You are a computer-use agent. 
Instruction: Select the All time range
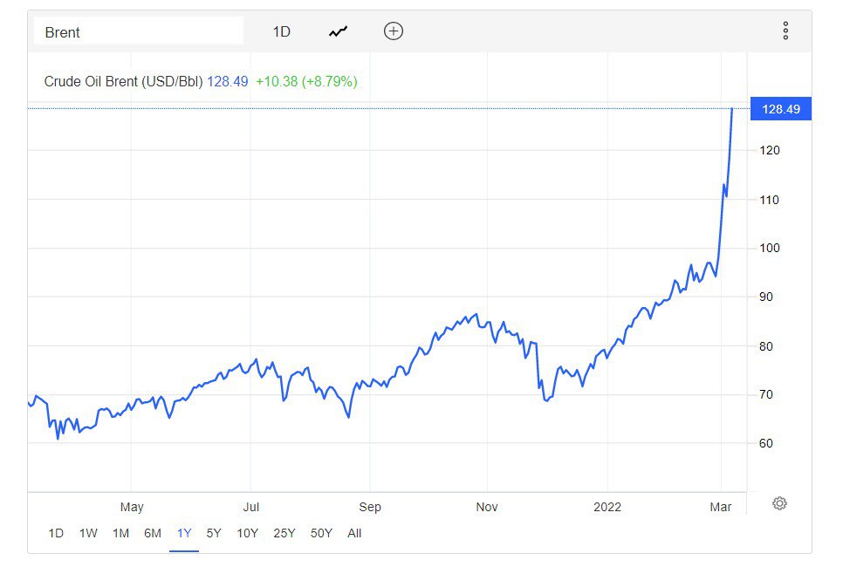coord(354,533)
